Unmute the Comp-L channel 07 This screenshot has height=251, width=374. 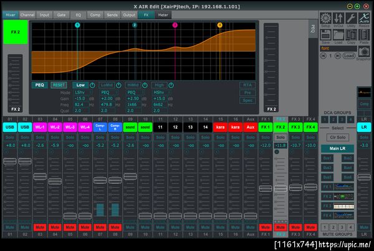[x=100, y=227]
